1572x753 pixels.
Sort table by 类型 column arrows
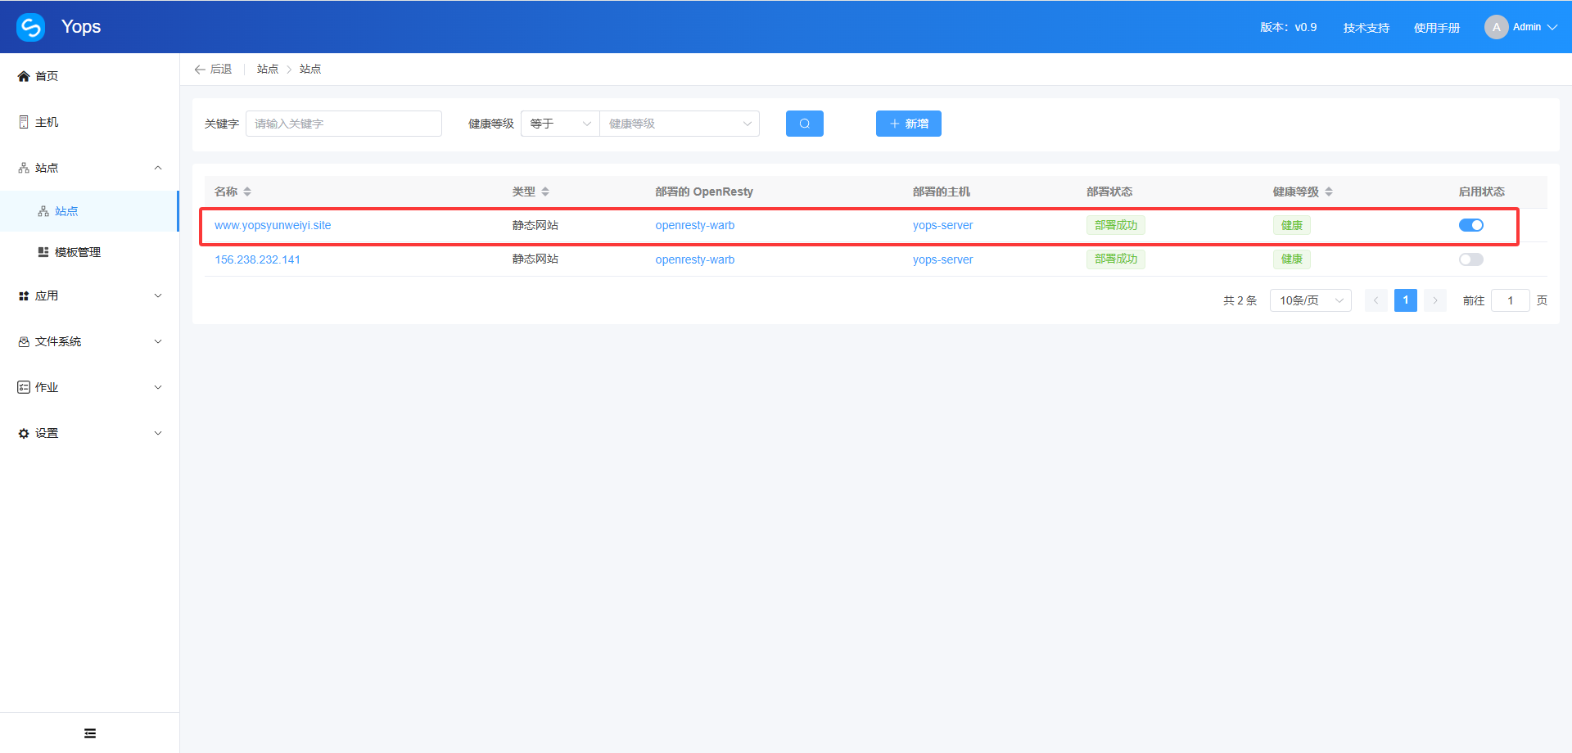pos(545,192)
